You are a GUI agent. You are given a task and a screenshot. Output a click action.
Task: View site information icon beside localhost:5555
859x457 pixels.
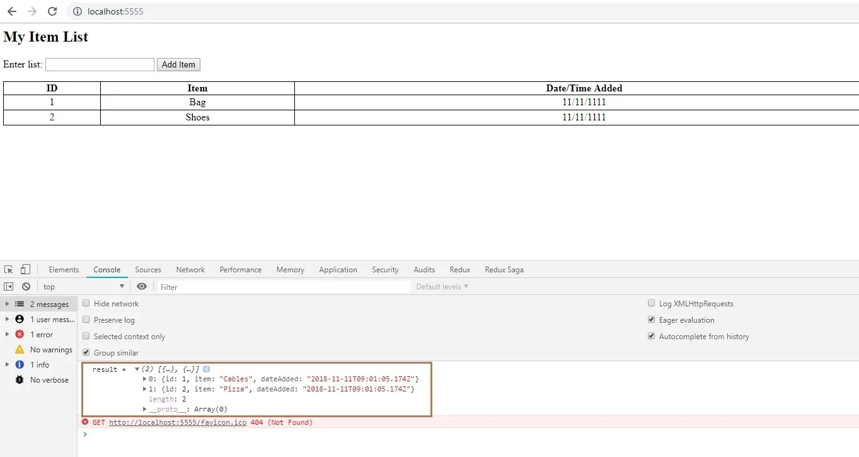(x=78, y=11)
